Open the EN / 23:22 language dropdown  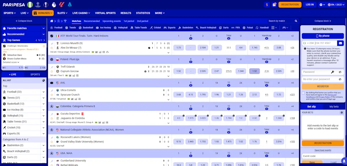click(337, 5)
